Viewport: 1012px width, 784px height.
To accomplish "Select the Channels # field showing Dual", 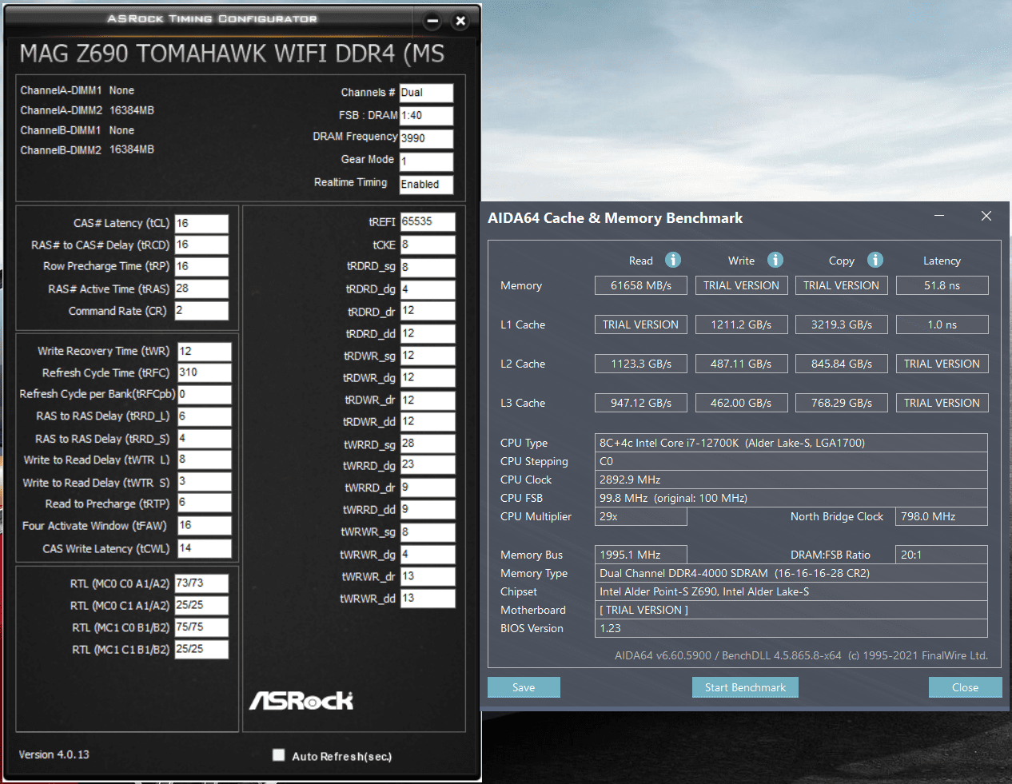I will (426, 93).
